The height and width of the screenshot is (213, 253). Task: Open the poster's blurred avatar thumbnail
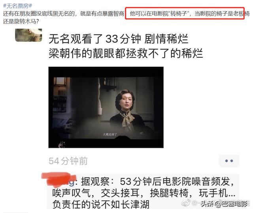28,35
